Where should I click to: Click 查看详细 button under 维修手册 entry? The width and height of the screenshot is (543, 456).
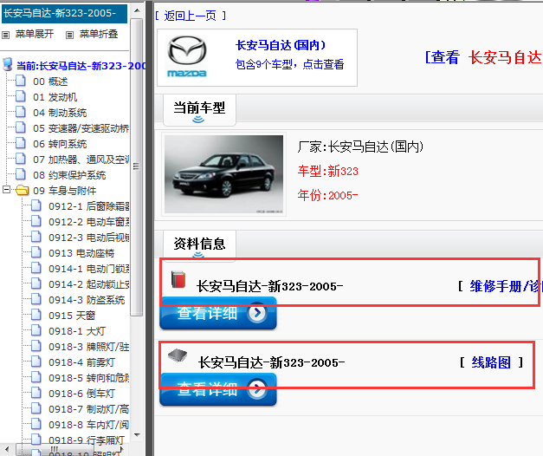coord(218,313)
